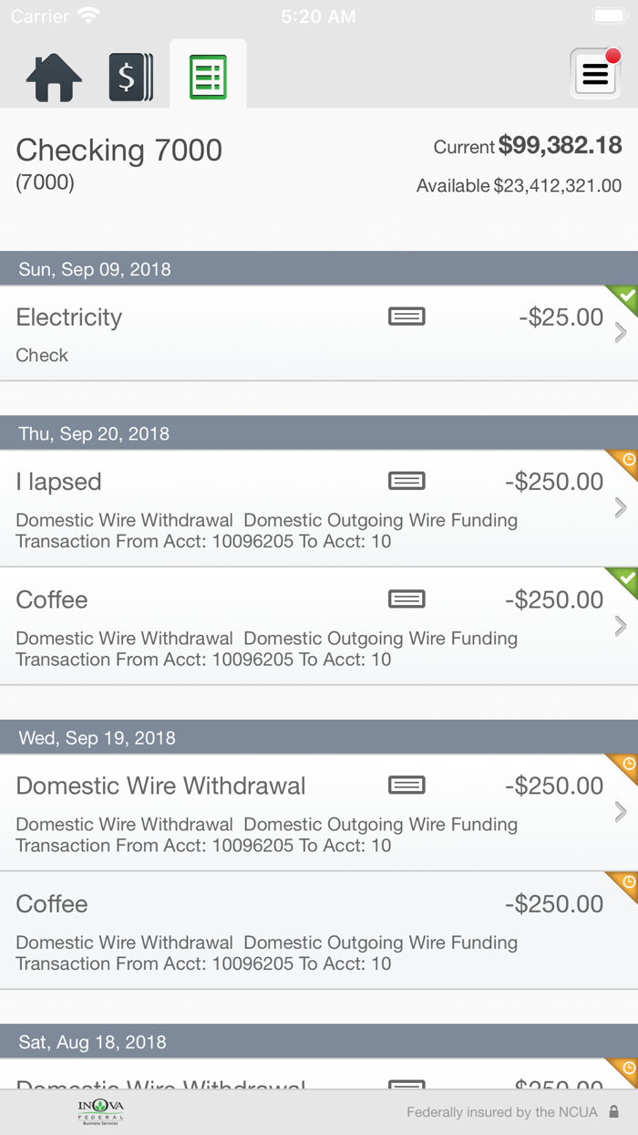
Task: Open the accounts dollar-sign tab
Action: (130, 78)
